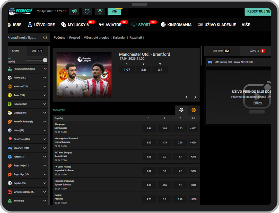This screenshot has height=213, width=279.
Task: Expand the Fudbal (982) category
Action: pos(45,78)
